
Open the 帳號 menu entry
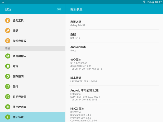pyautogui.click(x=33, y=30)
